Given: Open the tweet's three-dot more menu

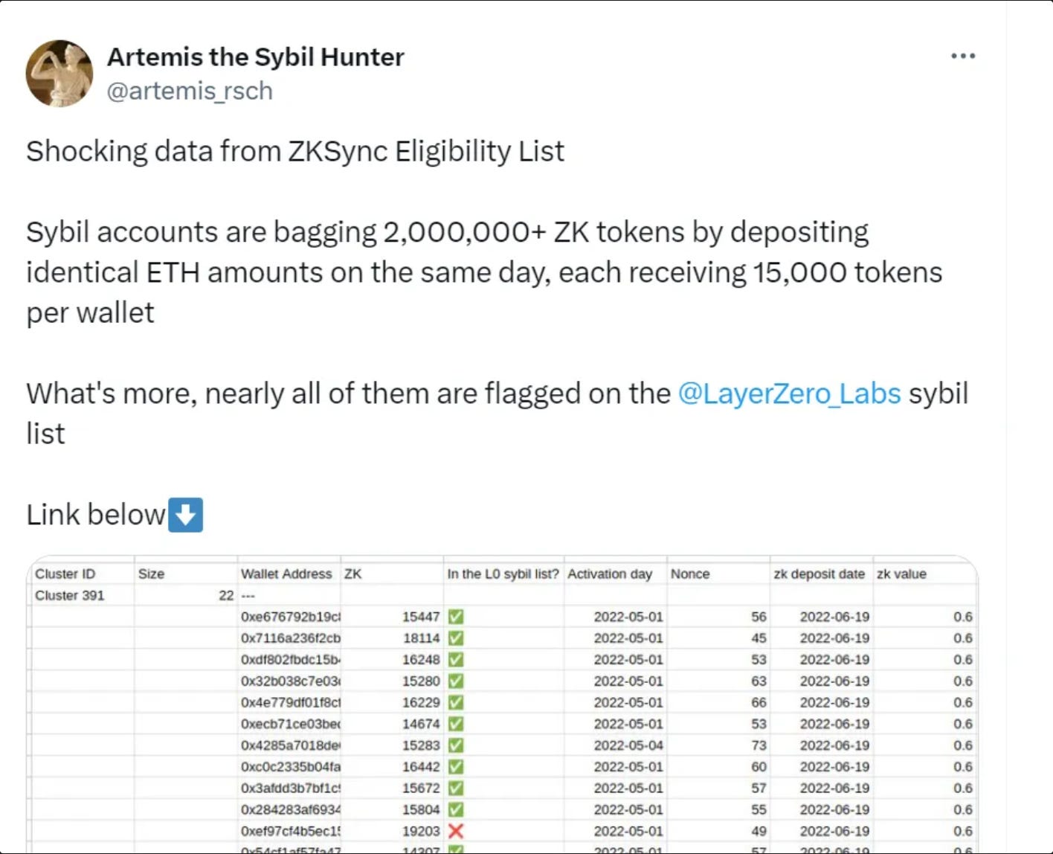Looking at the screenshot, I should click(963, 56).
